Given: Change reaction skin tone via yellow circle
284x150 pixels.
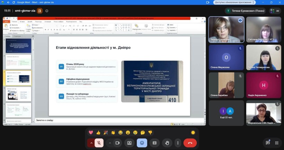Looking at the screenshot, I should pos(193,133).
